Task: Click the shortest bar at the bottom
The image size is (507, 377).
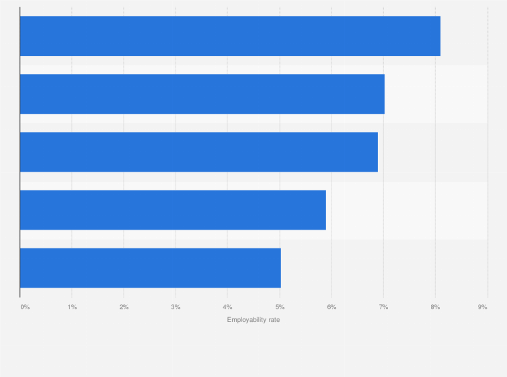Action: (150, 268)
